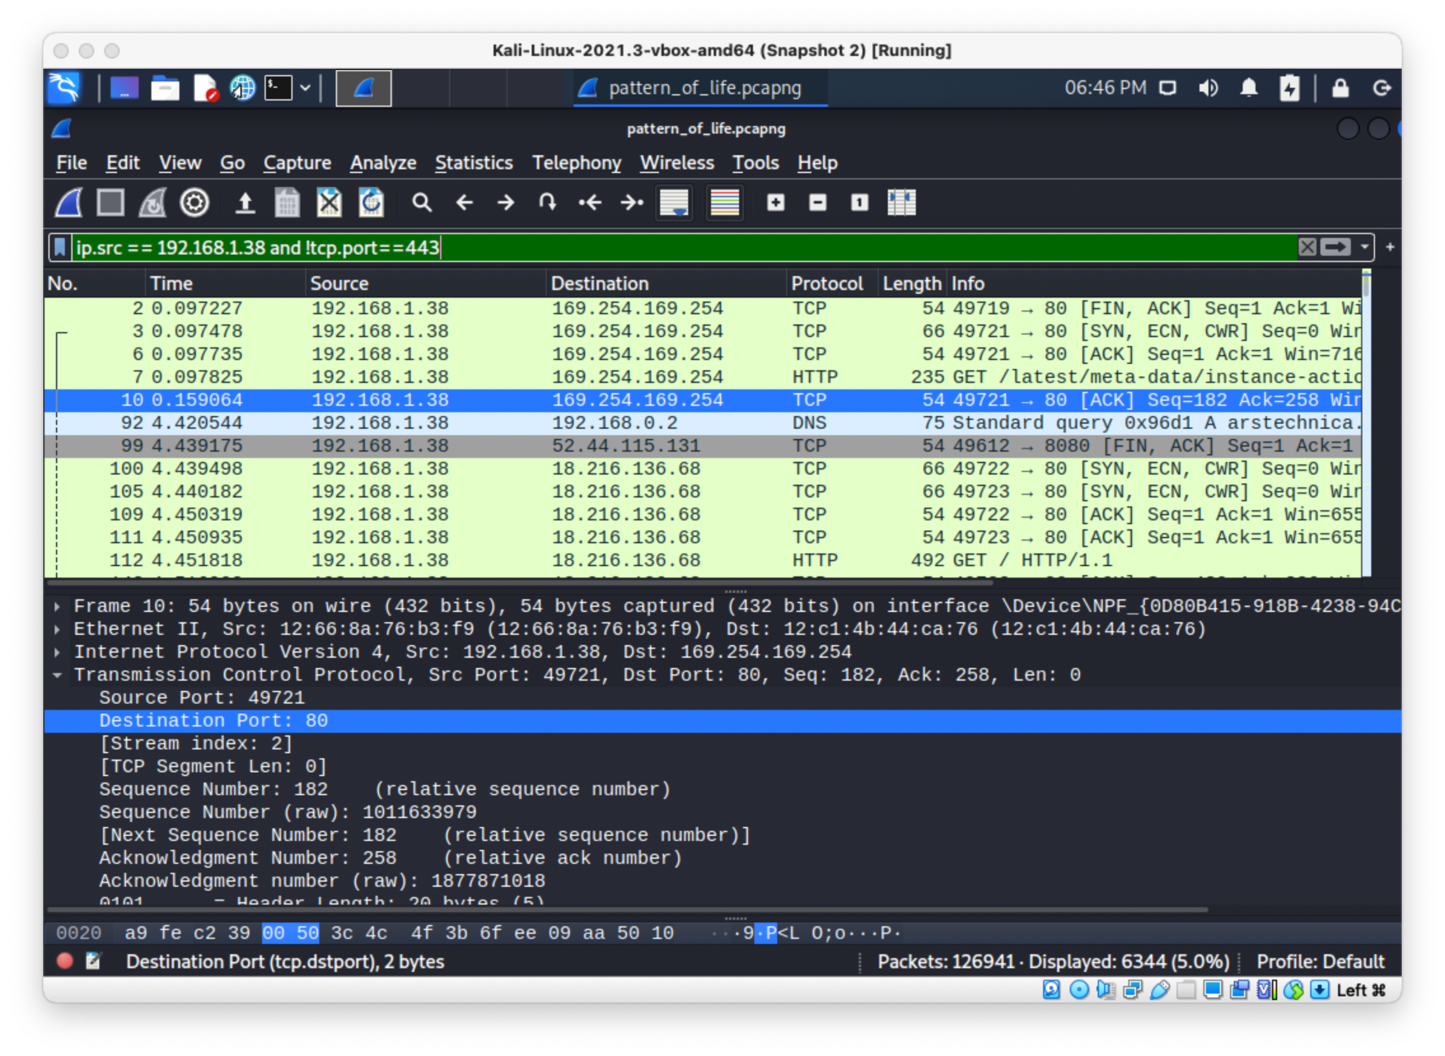Open the File menu
This screenshot has height=1056, width=1445.
click(72, 163)
